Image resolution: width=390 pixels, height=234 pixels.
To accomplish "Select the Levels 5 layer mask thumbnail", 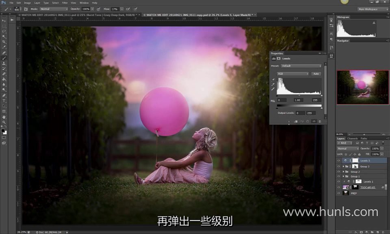I will (355, 160).
